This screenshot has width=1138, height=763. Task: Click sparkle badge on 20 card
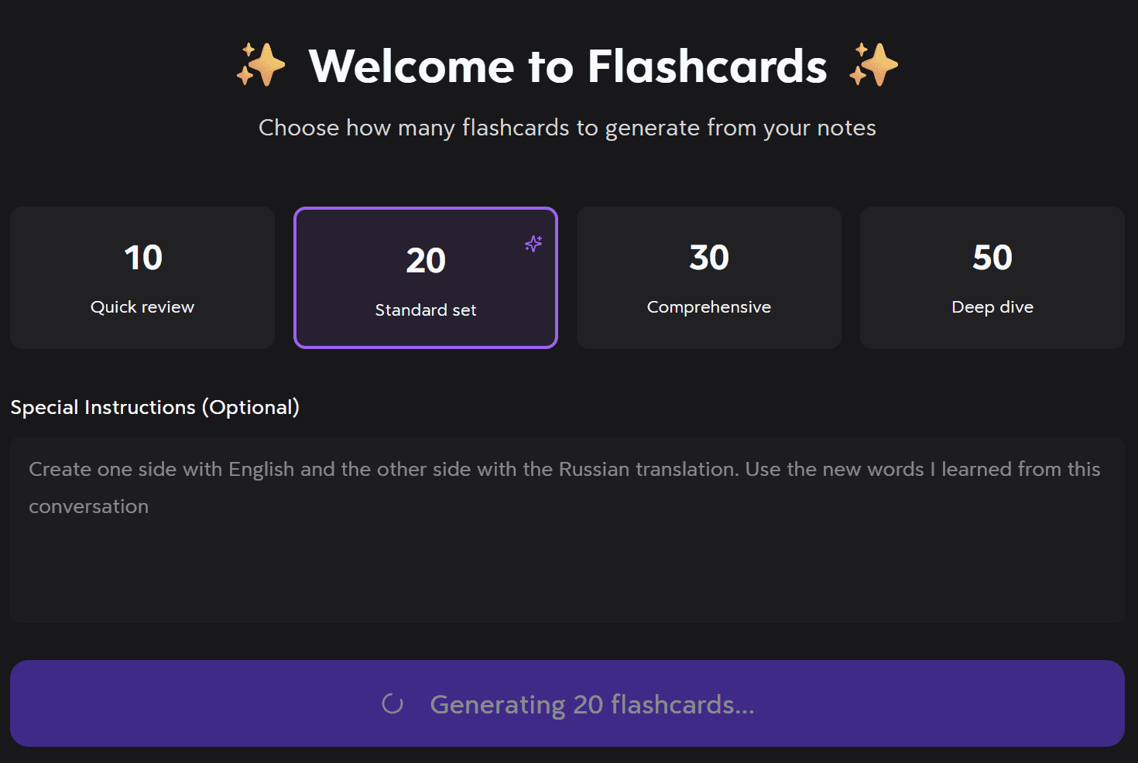tap(533, 244)
